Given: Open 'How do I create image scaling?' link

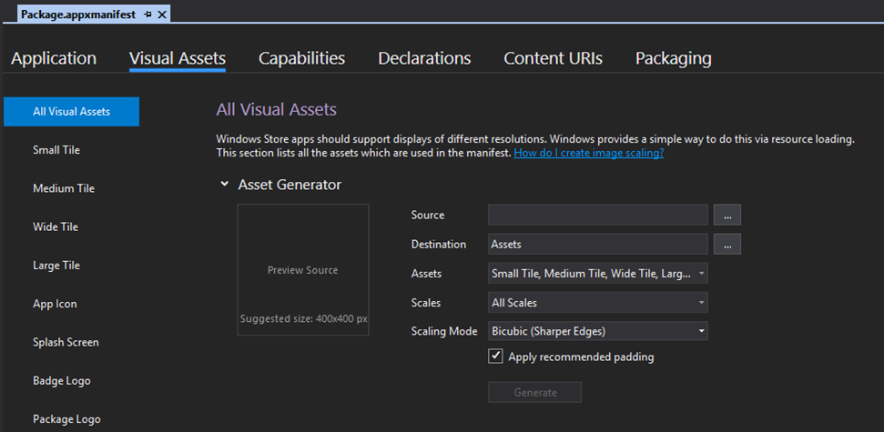Looking at the screenshot, I should (x=588, y=154).
